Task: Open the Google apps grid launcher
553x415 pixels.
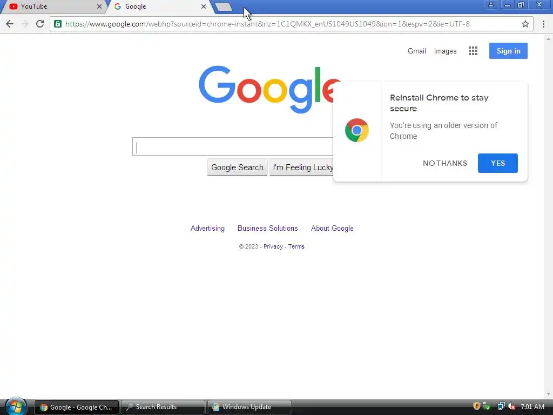Action: click(473, 51)
